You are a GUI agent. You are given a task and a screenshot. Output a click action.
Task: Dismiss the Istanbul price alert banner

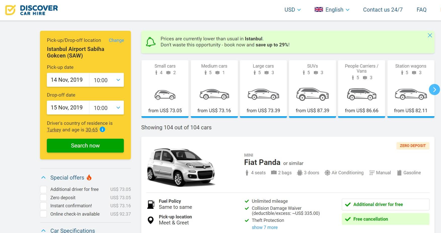click(x=430, y=36)
